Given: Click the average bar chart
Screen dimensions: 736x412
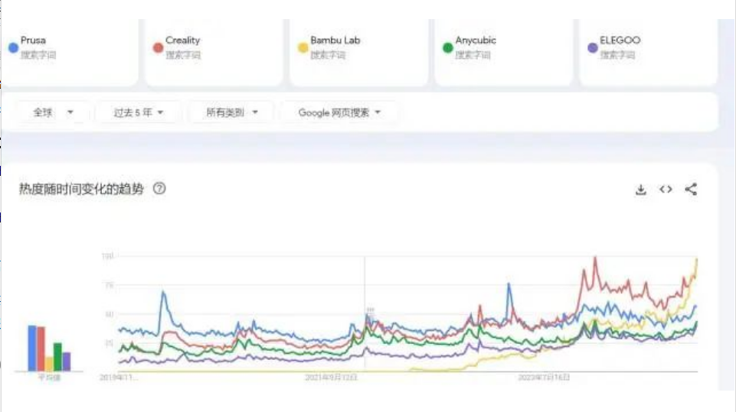Looking at the screenshot, I should click(x=49, y=349).
